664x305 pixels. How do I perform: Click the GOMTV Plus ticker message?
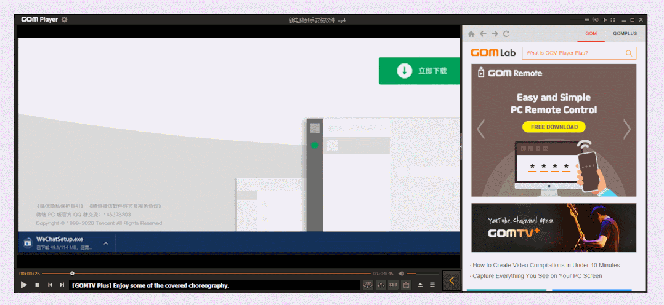click(x=151, y=285)
